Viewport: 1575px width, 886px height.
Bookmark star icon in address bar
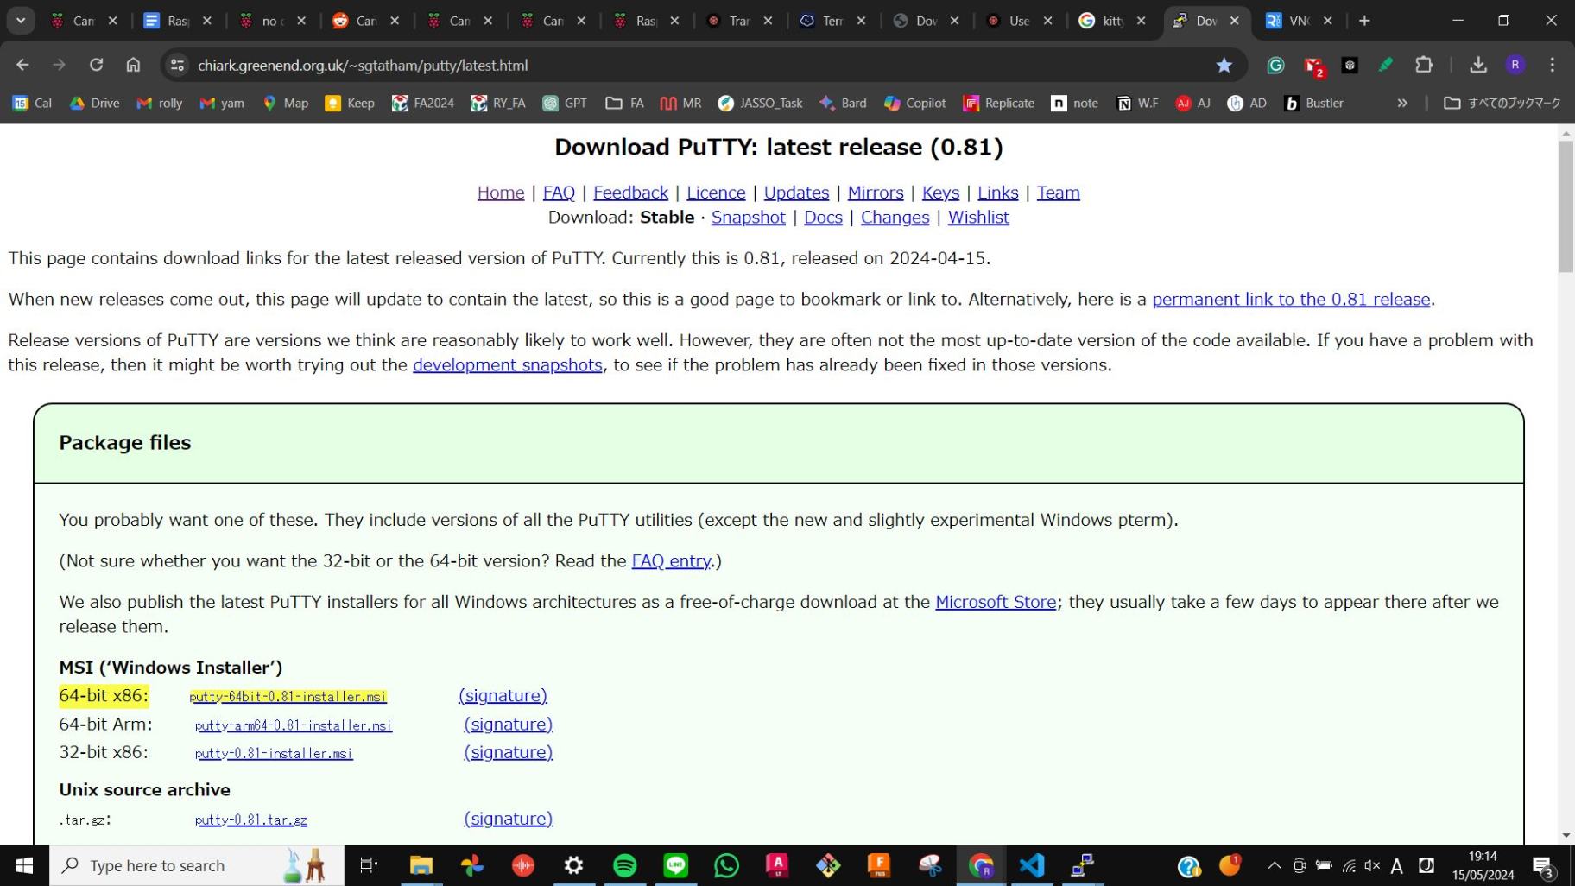[1224, 65]
